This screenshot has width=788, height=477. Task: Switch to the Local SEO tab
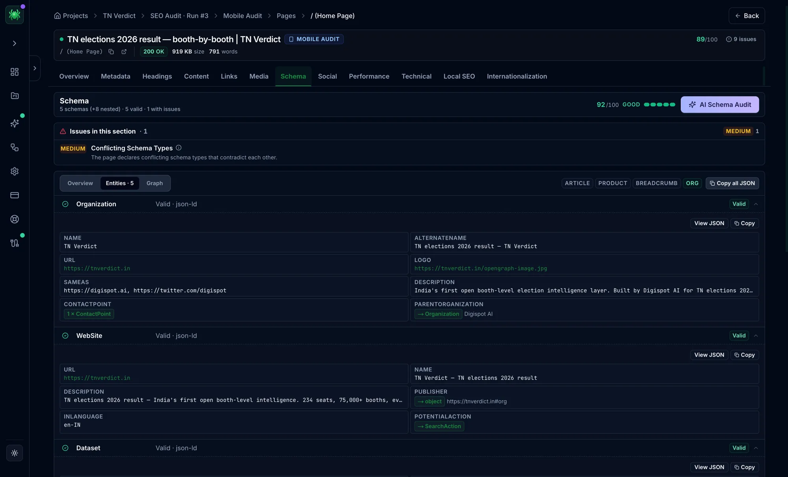click(x=459, y=76)
